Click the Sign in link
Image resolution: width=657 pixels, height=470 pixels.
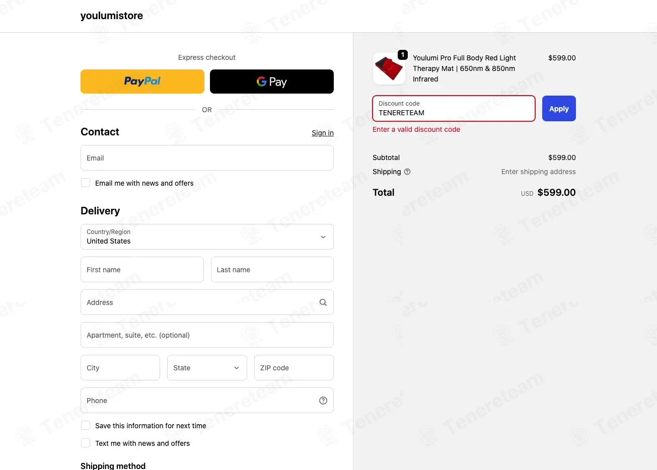(x=323, y=133)
